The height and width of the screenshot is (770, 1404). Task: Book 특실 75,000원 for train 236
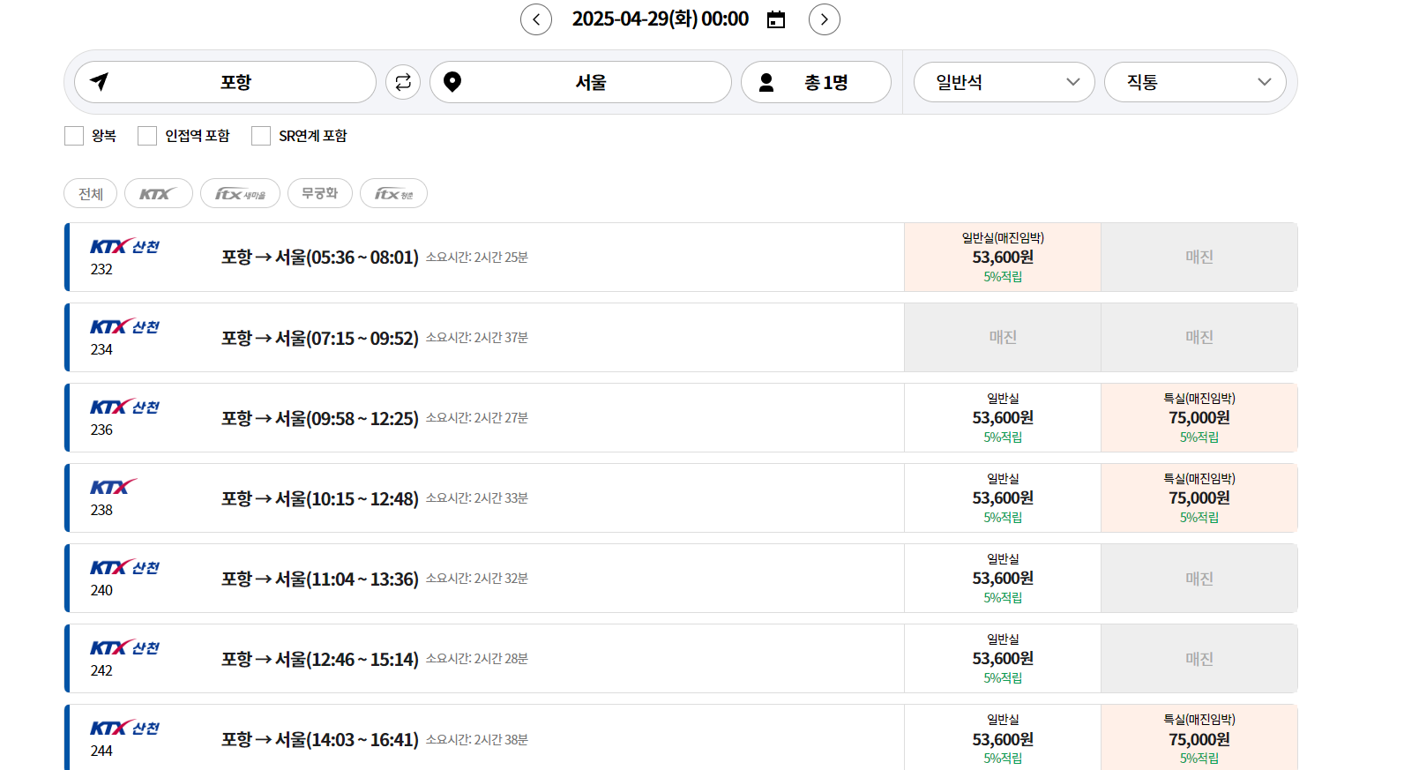(1199, 417)
